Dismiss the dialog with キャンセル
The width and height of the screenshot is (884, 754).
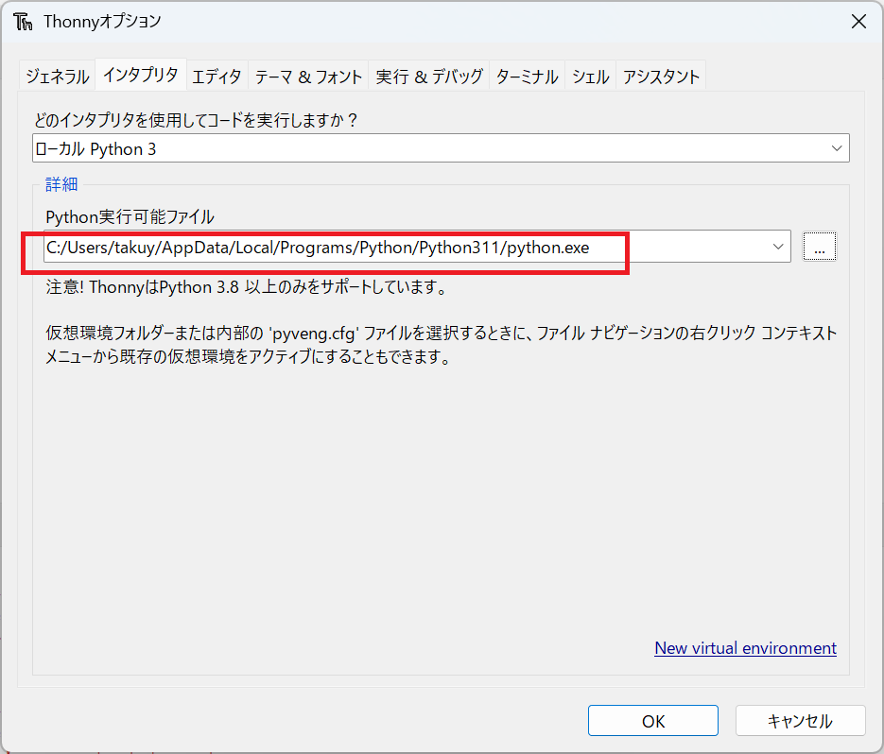click(800, 721)
